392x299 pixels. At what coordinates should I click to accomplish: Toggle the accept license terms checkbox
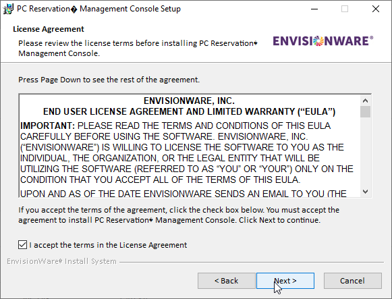[22, 245]
